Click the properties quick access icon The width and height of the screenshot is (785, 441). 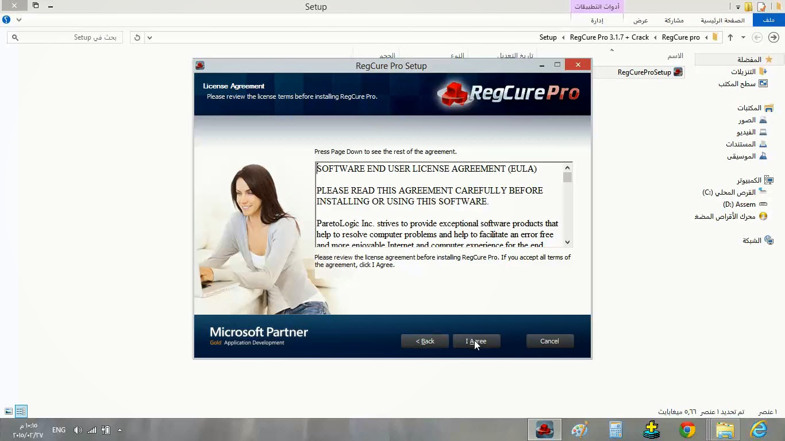(x=761, y=7)
